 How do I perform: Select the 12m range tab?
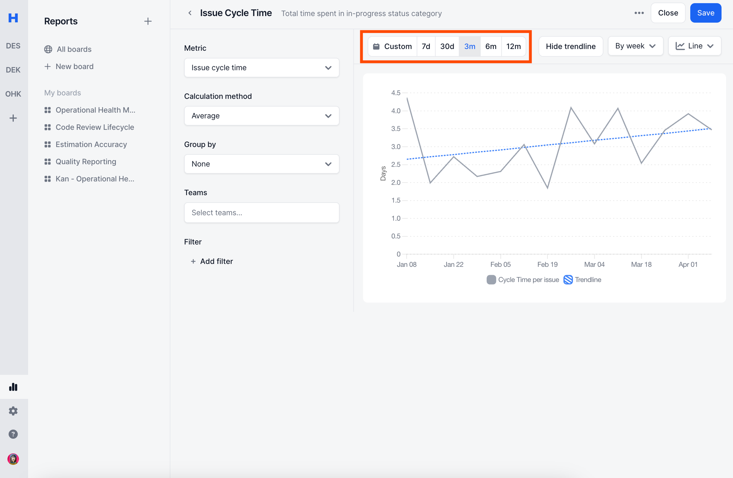tap(513, 46)
